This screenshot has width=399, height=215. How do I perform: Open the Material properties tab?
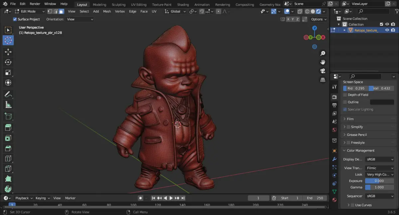[x=334, y=200]
